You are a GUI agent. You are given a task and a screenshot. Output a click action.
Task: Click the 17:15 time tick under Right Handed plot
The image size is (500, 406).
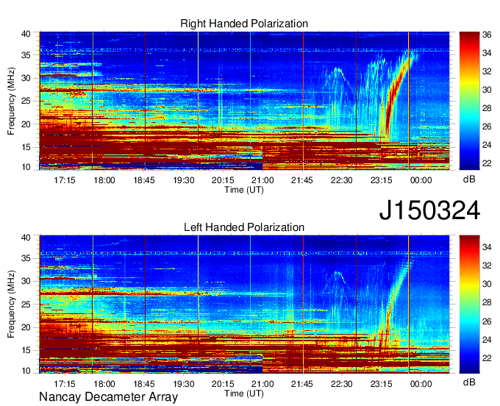tap(65, 180)
